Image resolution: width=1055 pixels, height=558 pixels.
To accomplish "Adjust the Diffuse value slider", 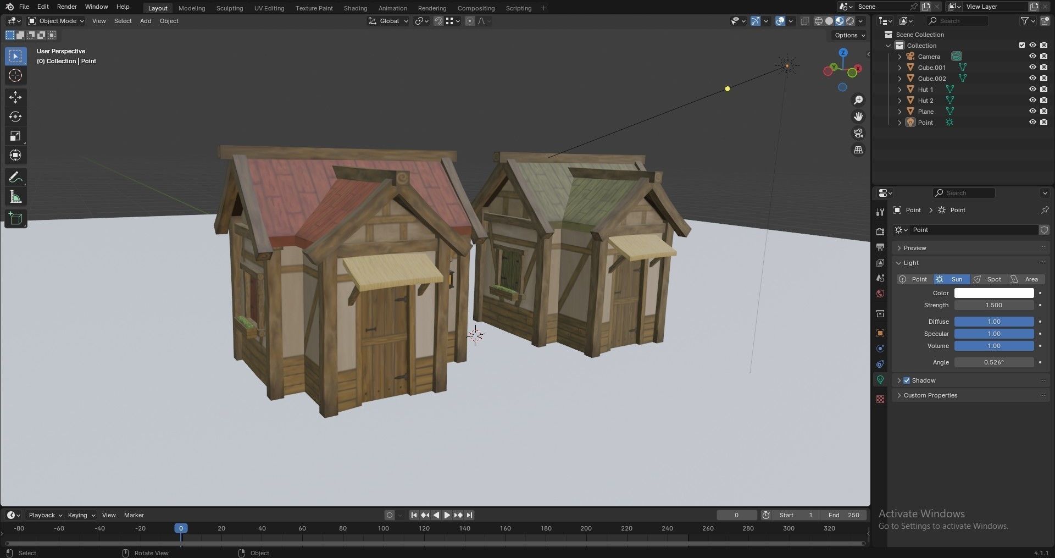I will click(994, 322).
